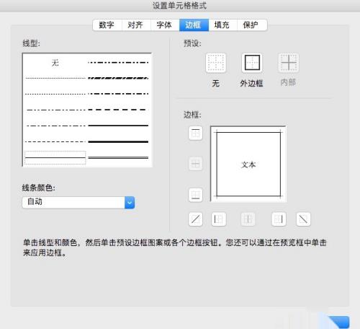Apply the 外边框 outline preset icon

pos(252,63)
